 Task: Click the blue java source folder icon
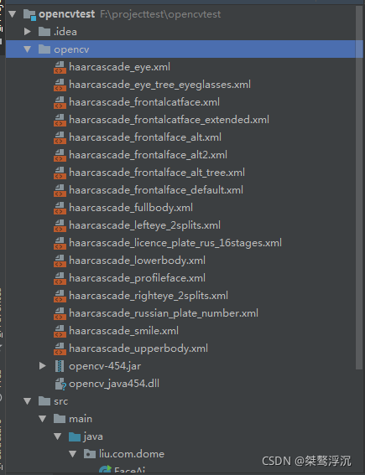click(x=75, y=436)
